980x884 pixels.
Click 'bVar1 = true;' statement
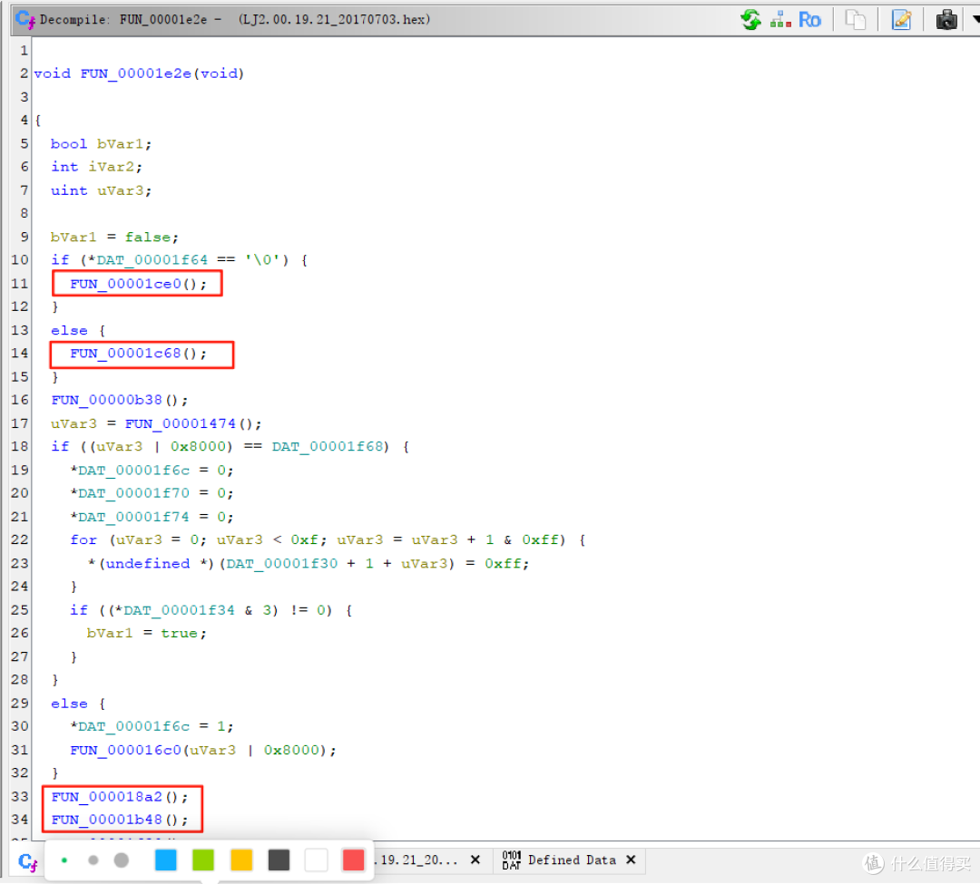pos(147,634)
